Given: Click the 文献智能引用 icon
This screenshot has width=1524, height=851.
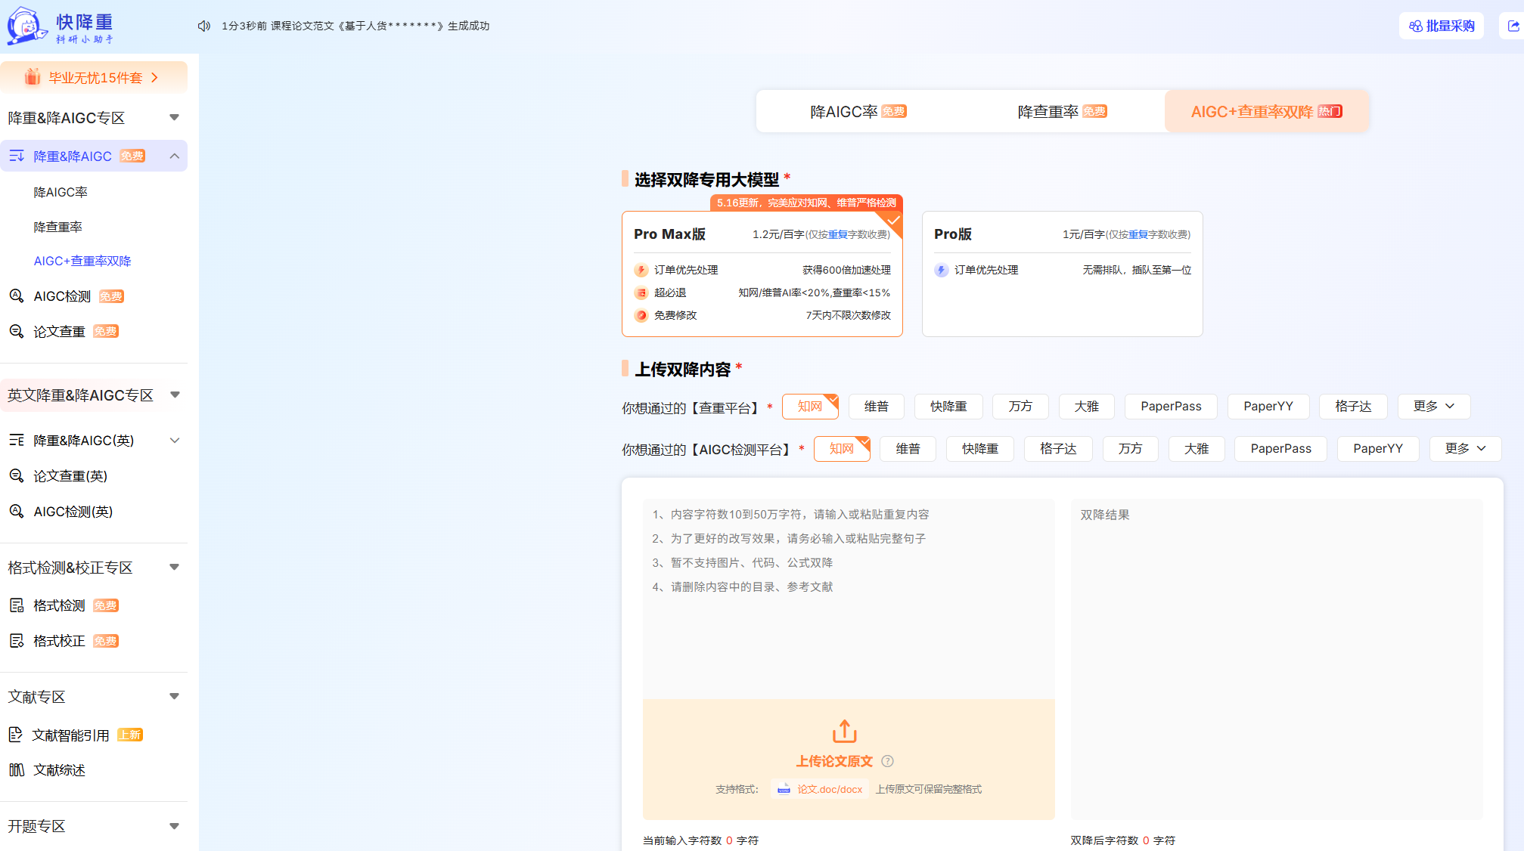Looking at the screenshot, I should pyautogui.click(x=16, y=735).
